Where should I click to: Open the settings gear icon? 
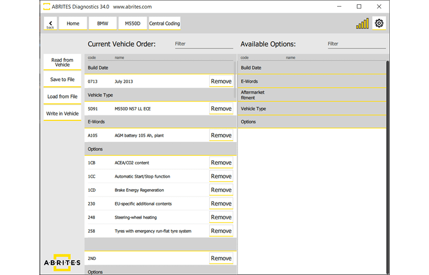click(x=379, y=23)
